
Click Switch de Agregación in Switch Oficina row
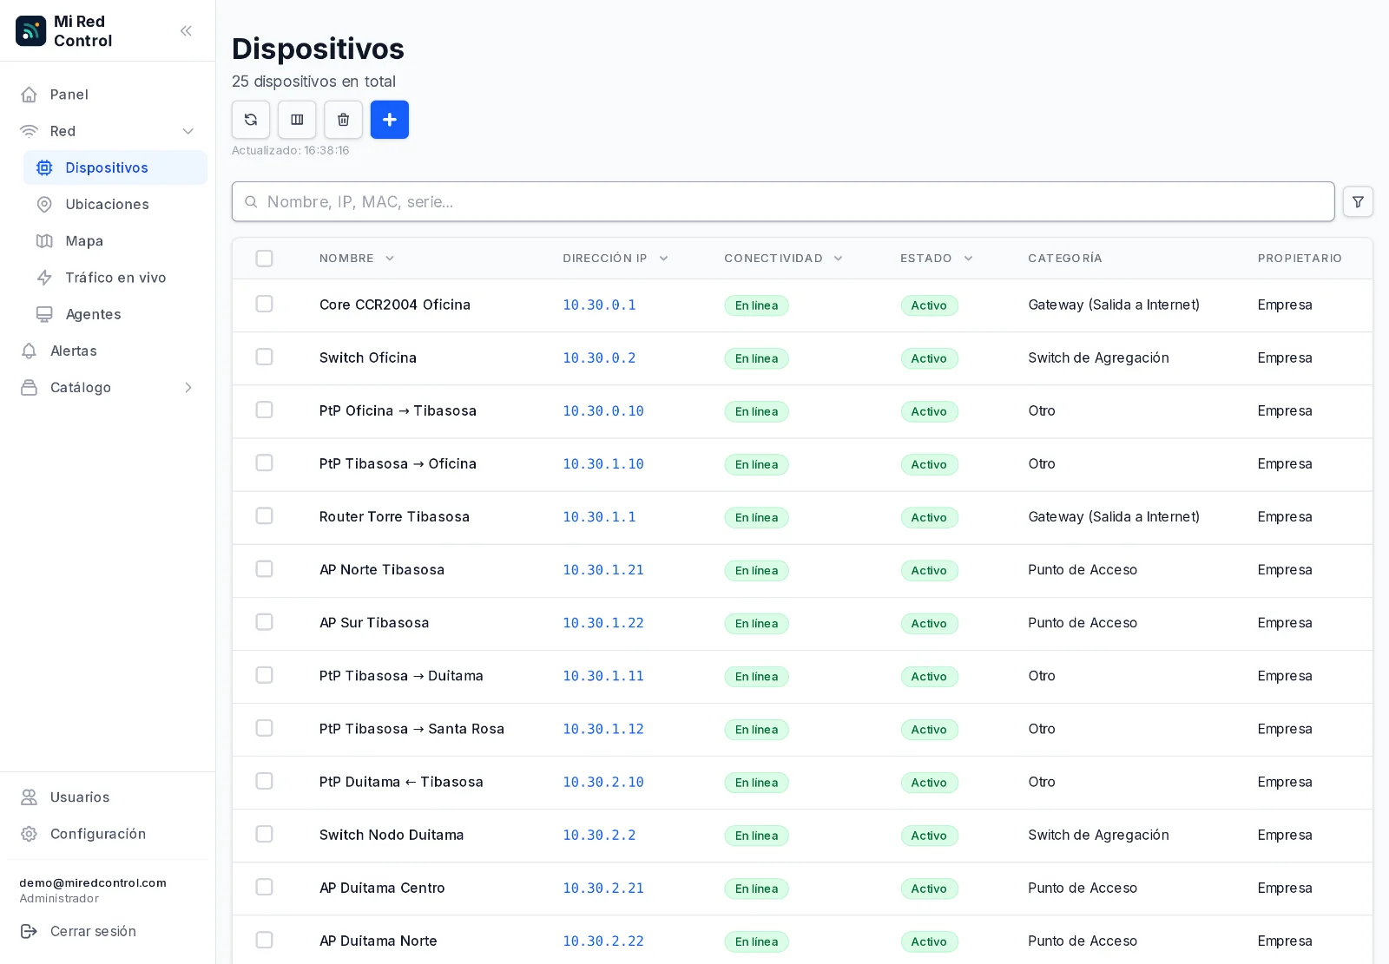[1098, 357]
